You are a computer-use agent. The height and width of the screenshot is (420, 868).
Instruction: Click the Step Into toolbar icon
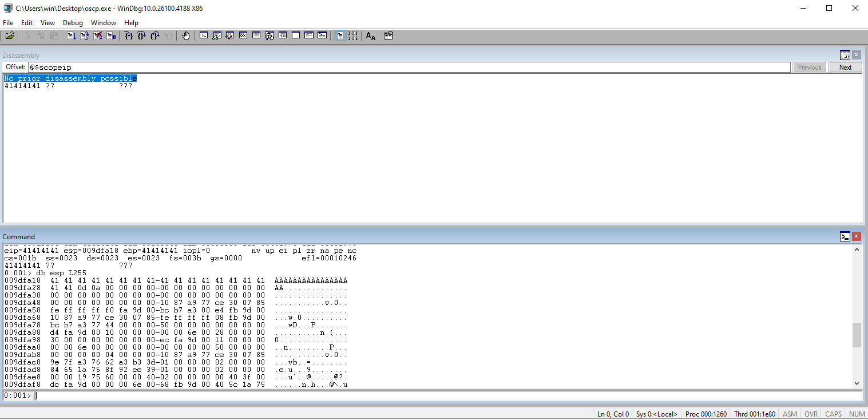(x=129, y=36)
